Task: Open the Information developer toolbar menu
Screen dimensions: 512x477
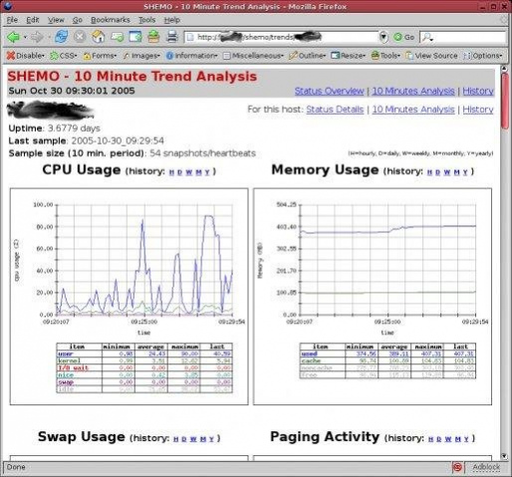Action: click(191, 56)
